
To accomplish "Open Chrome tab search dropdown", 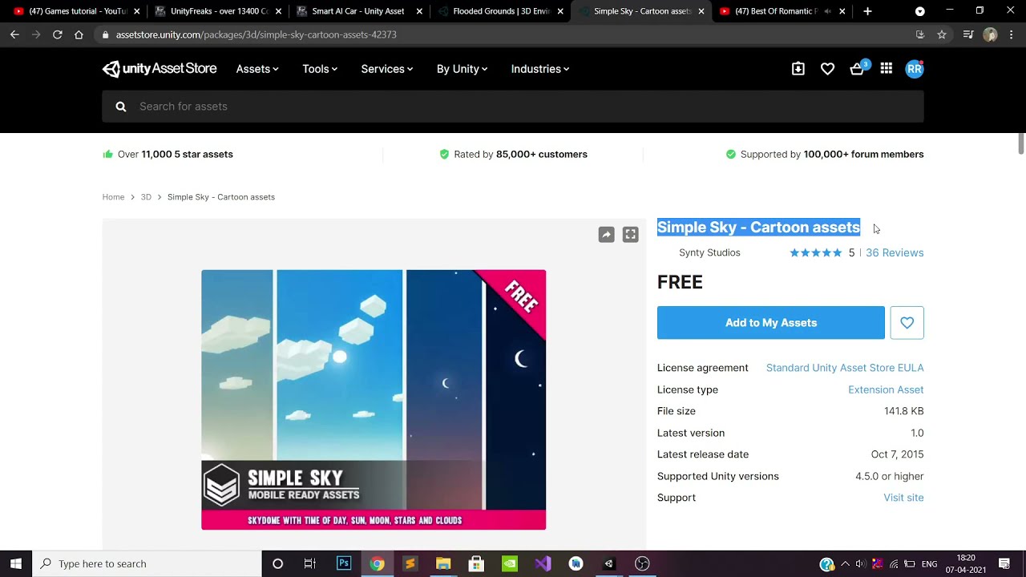I will coord(920,11).
